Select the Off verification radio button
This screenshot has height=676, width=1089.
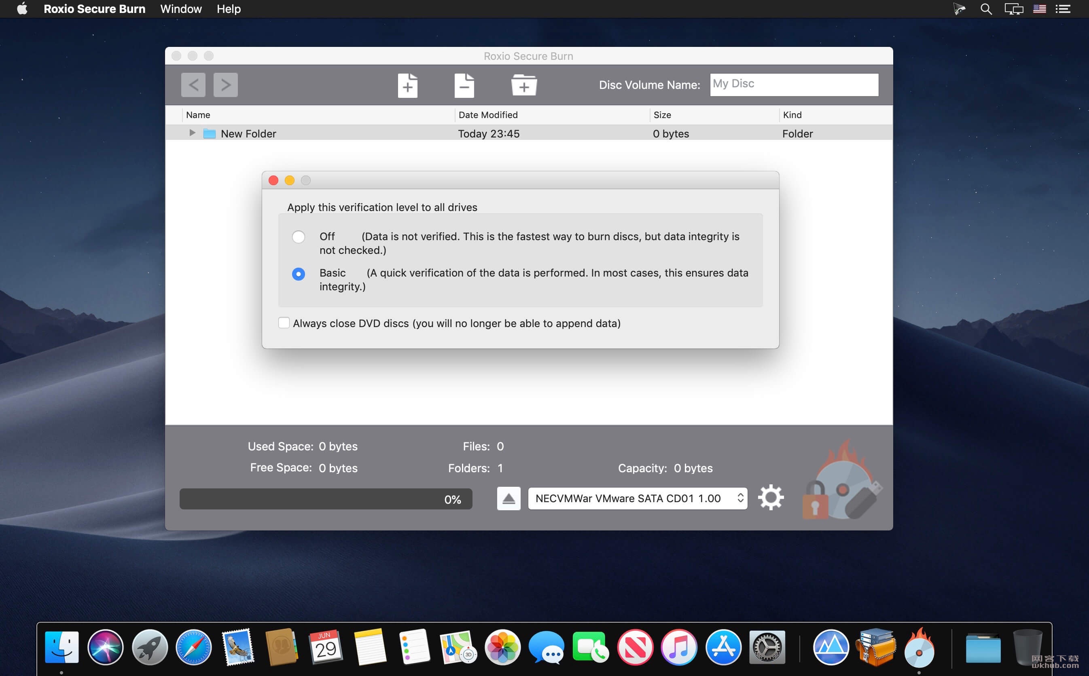click(x=298, y=237)
